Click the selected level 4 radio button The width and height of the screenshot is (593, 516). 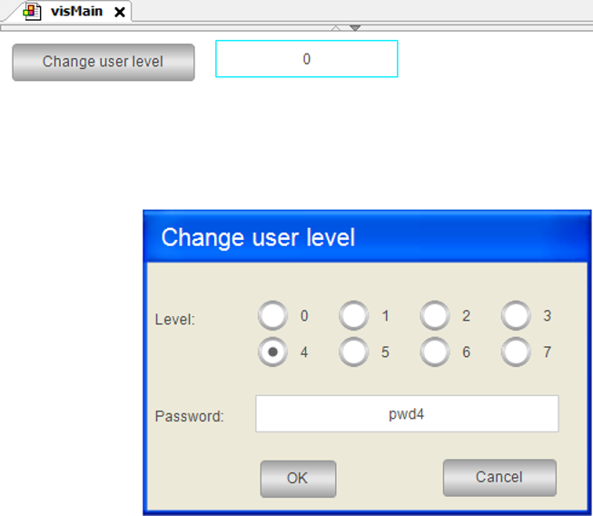coord(272,352)
